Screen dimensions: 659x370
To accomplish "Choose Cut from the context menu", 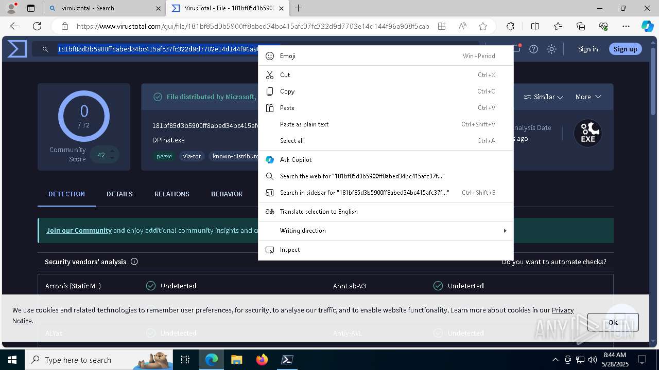I will [x=386, y=75].
